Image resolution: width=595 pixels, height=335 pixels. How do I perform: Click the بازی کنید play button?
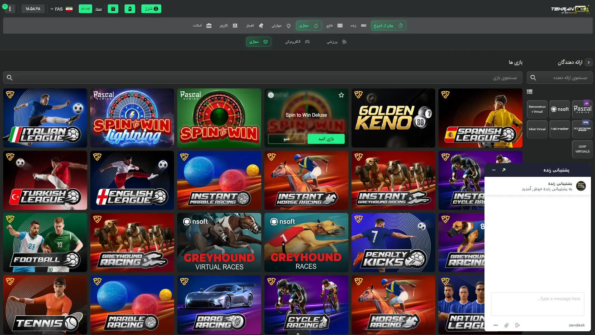tap(326, 139)
